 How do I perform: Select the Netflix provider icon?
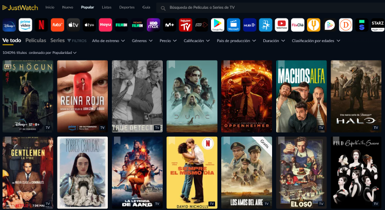41,25
